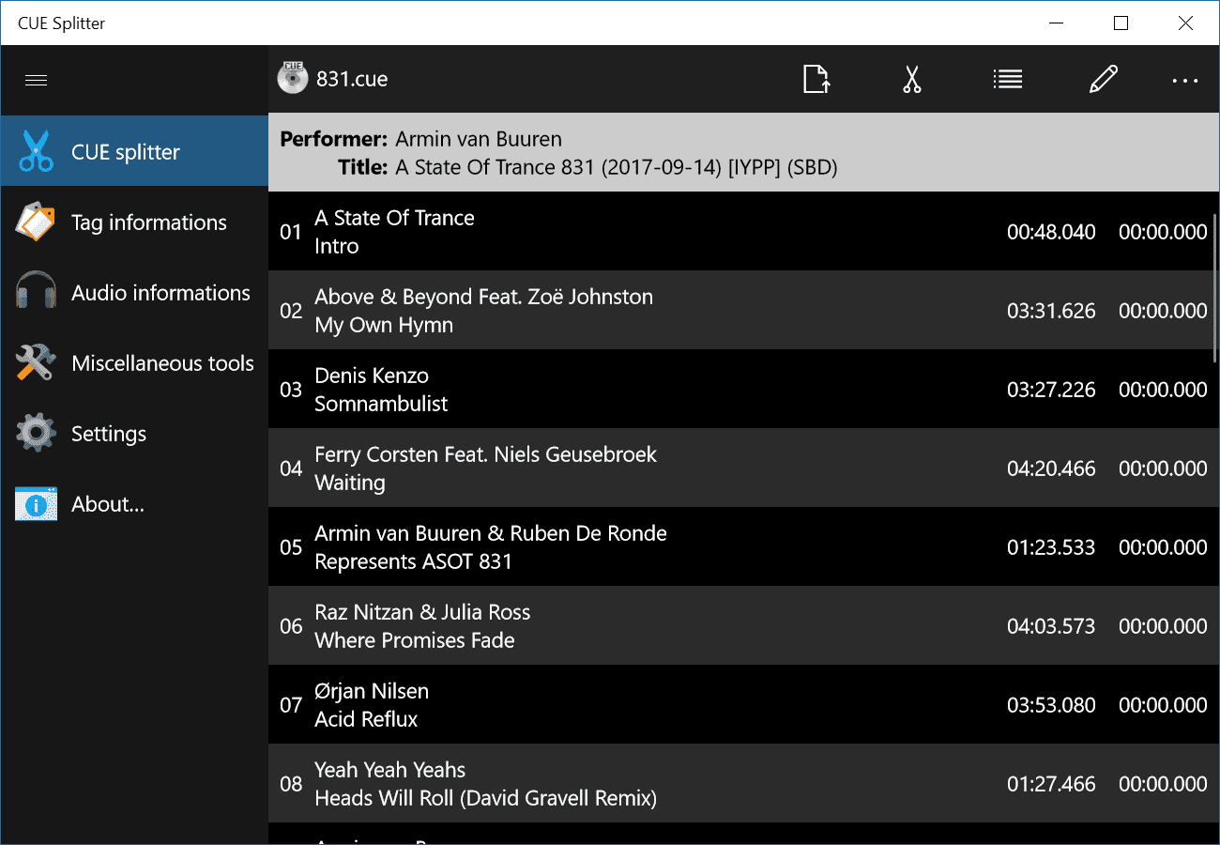The image size is (1220, 845).
Task: Select track 03 Somnambulist by Denis Kenzo
Action: coord(744,390)
